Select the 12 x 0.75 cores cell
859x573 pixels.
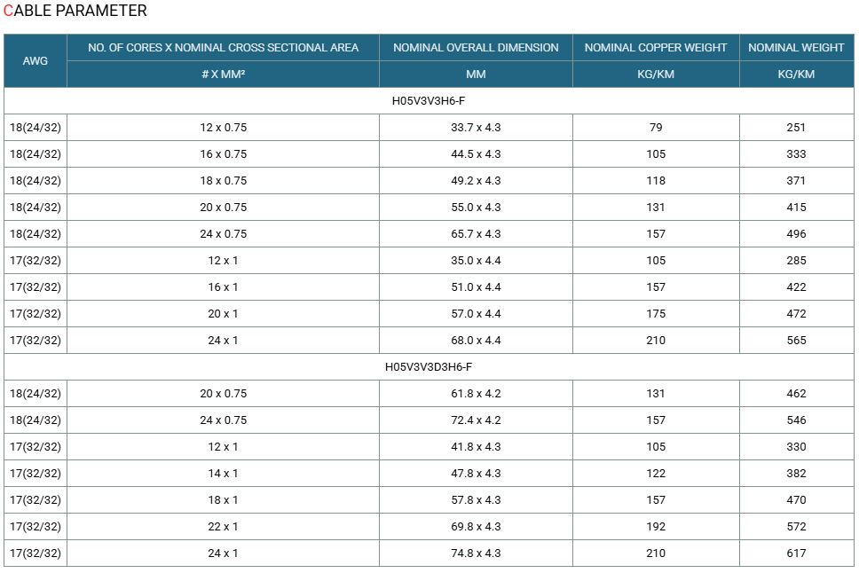223,128
